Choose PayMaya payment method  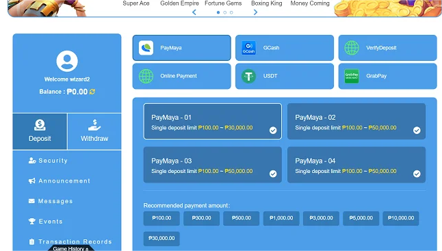(182, 48)
